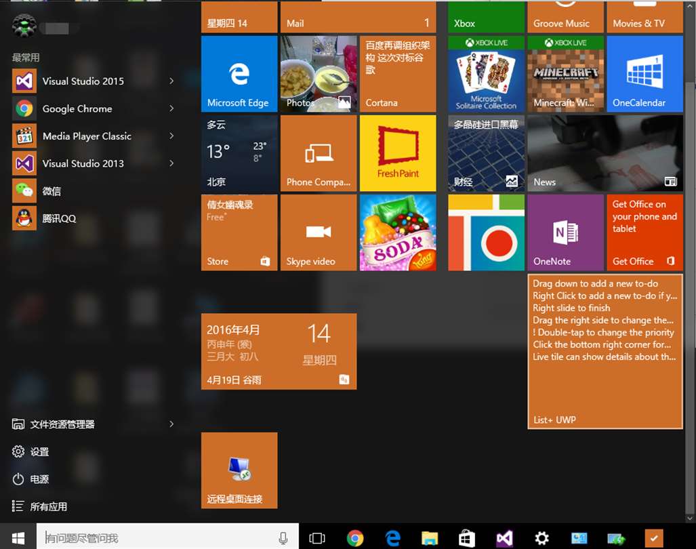696x549 pixels.
Task: Open Task View on the taskbar
Action: coord(317,538)
